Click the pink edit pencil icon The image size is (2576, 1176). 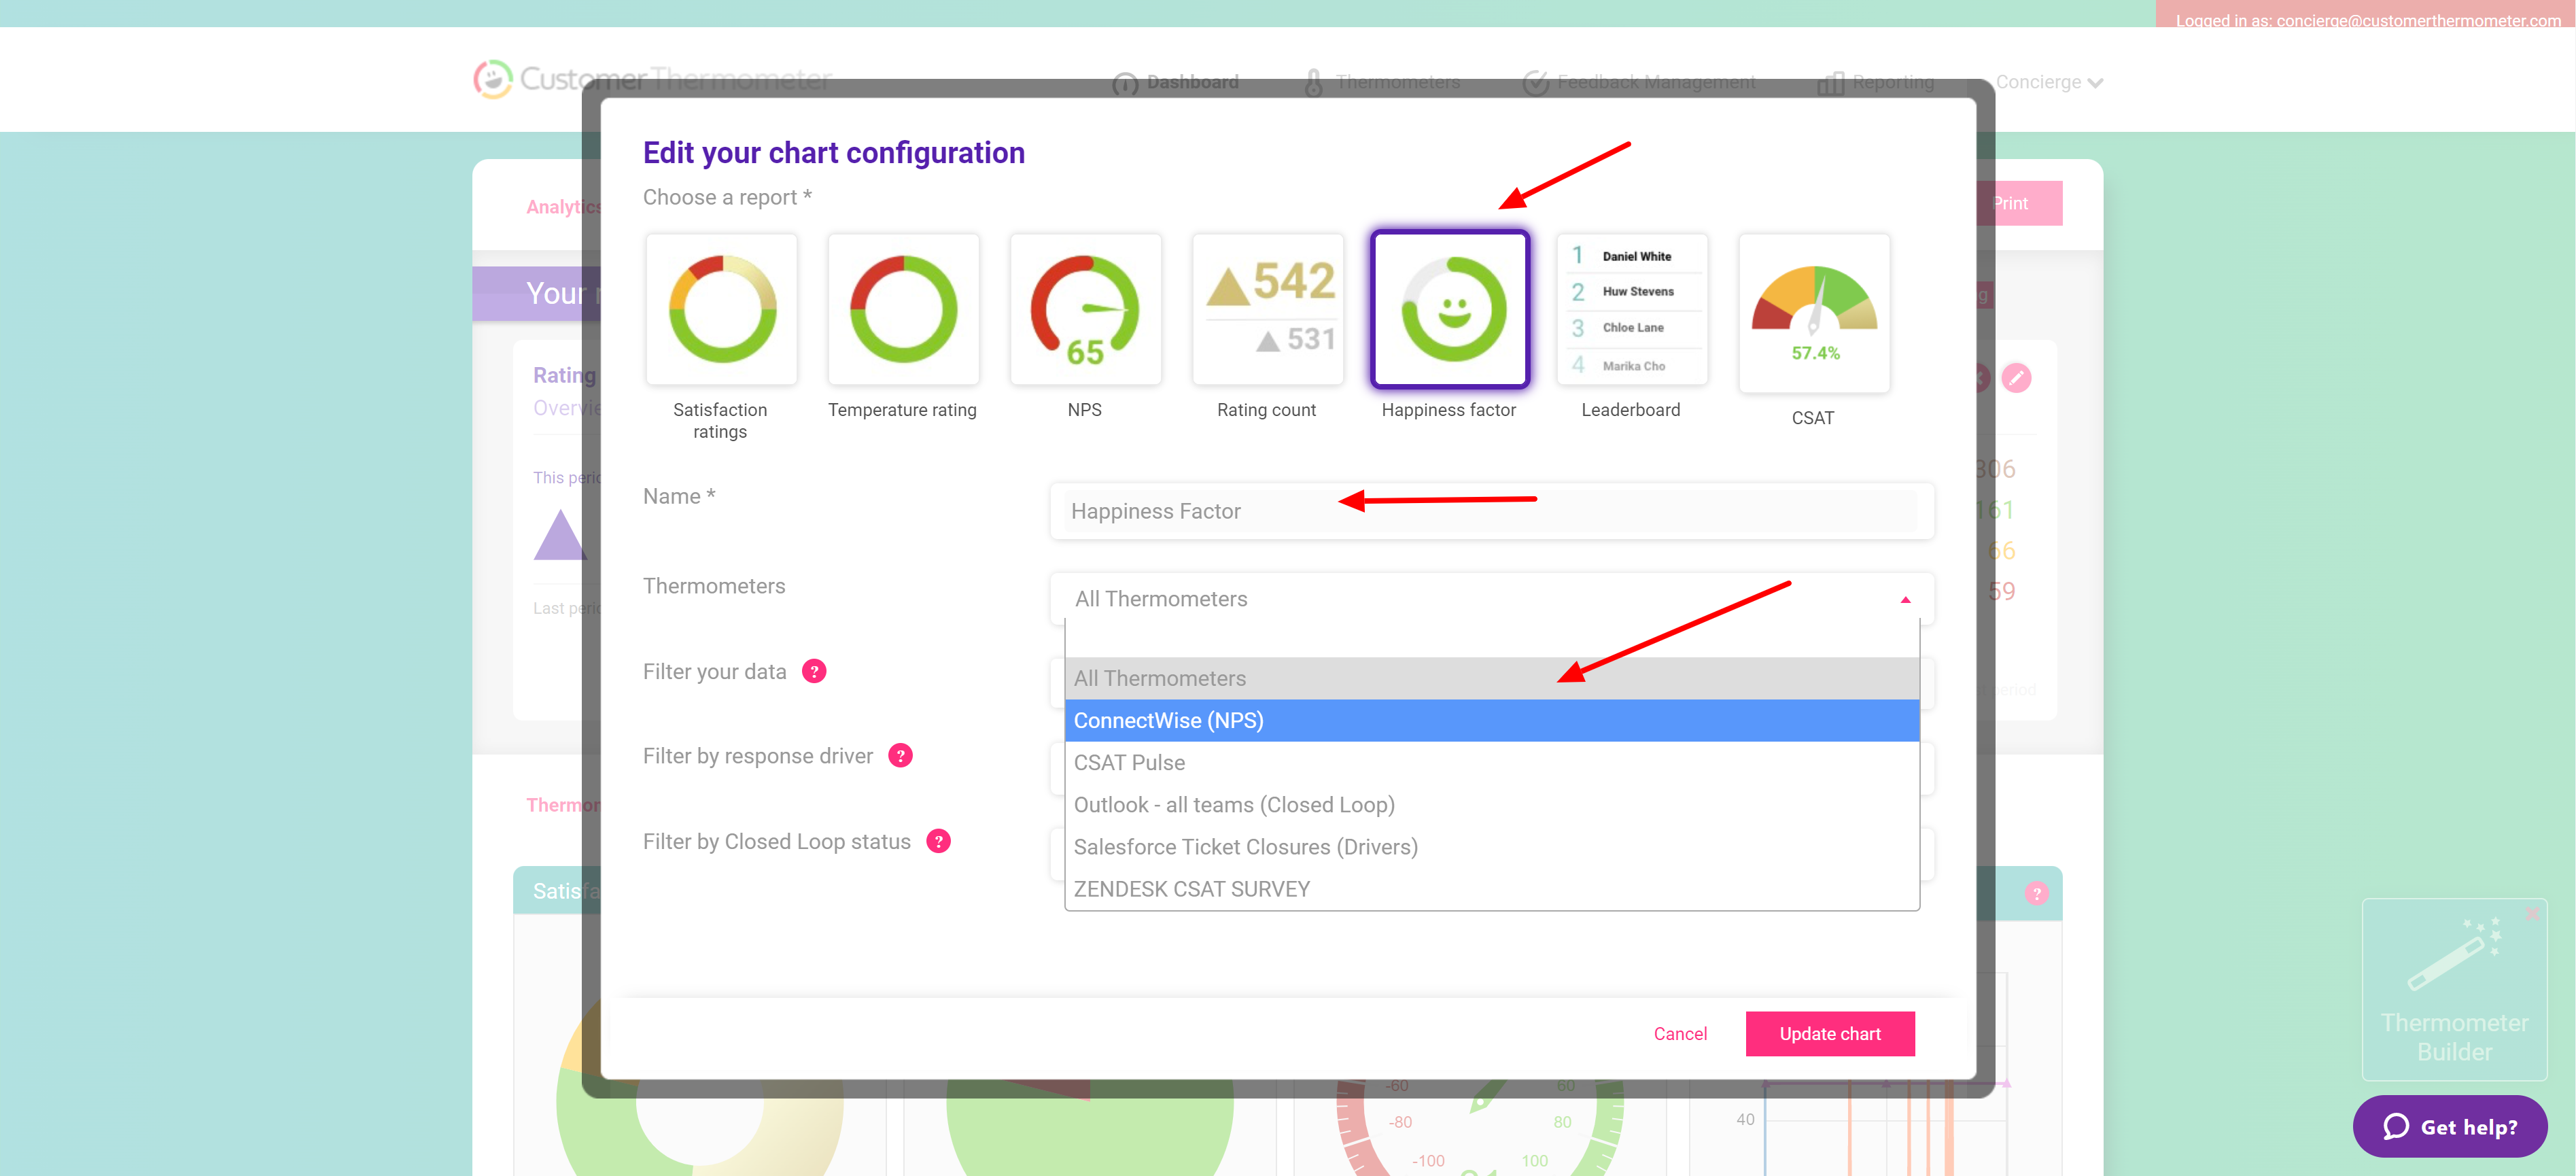[2016, 378]
